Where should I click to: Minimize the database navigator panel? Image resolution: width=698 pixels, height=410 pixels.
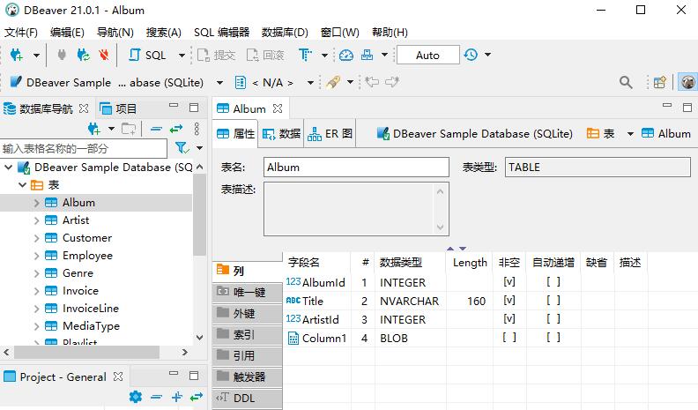coord(174,106)
